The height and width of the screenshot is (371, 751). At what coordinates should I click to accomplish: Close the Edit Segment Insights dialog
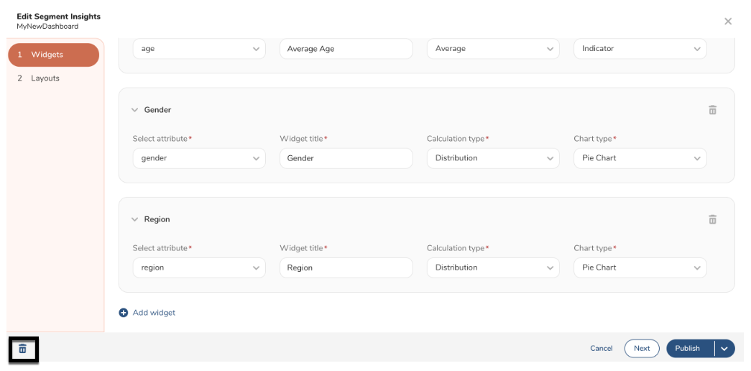pos(727,22)
